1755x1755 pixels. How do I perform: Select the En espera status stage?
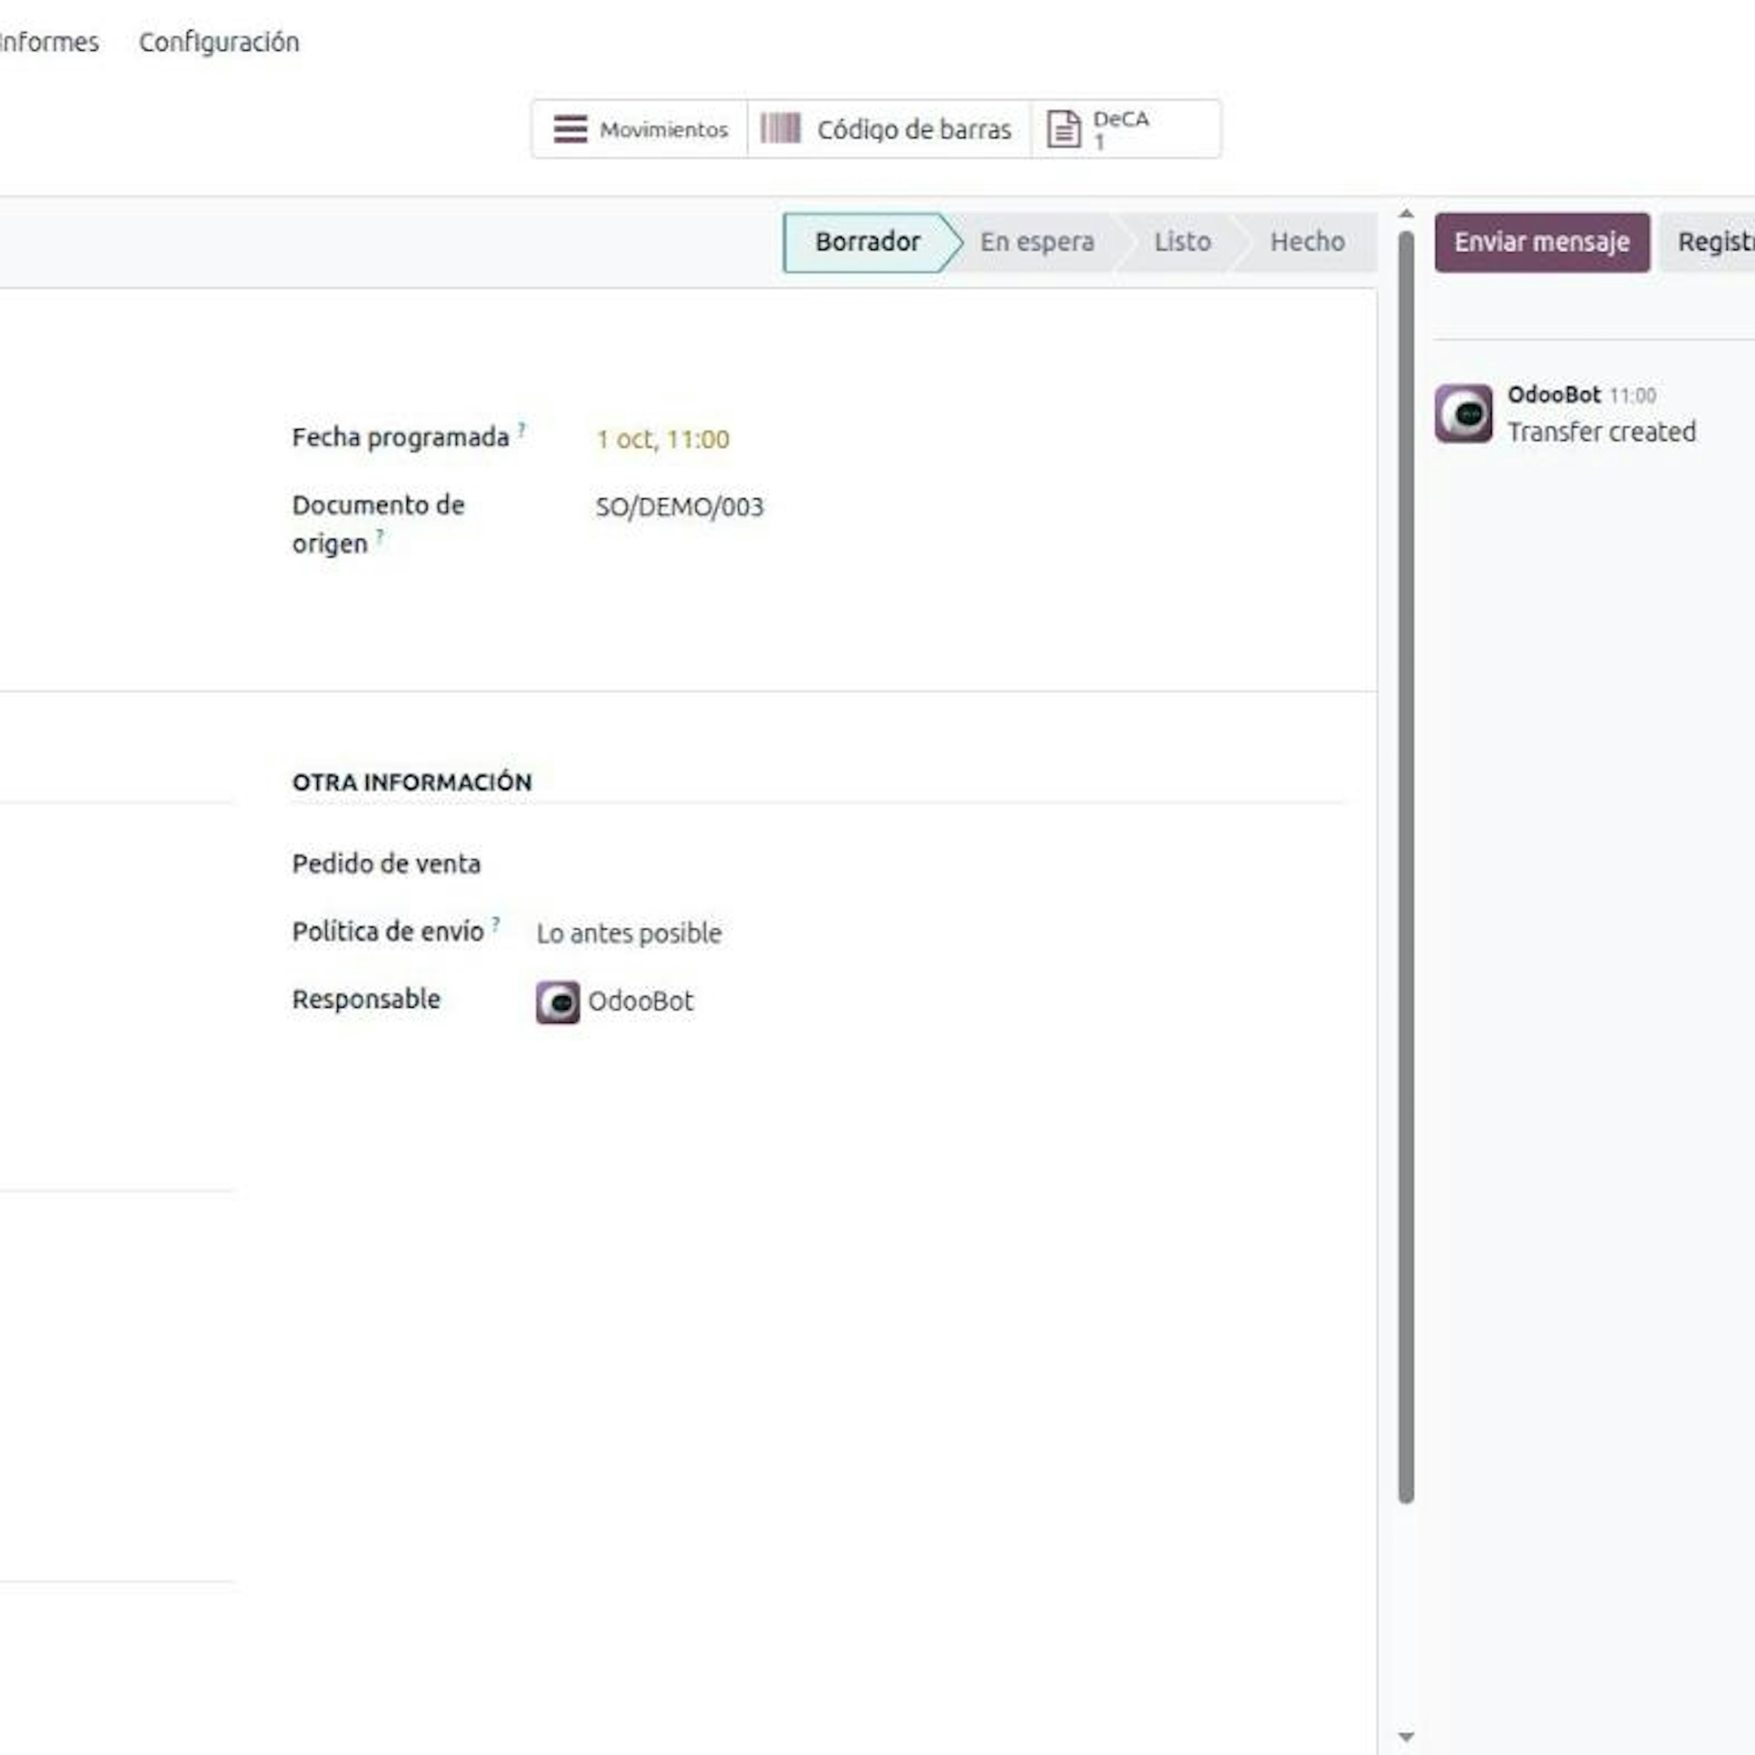pos(1037,242)
